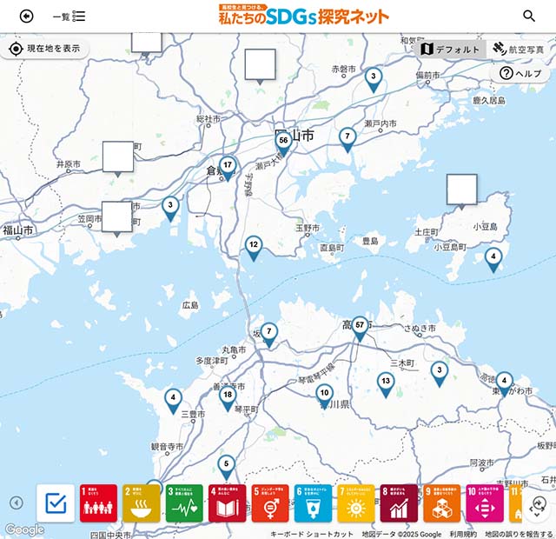This screenshot has height=539, width=556.
Task: Select SDG goal 6 clean water icon
Action: 313,503
